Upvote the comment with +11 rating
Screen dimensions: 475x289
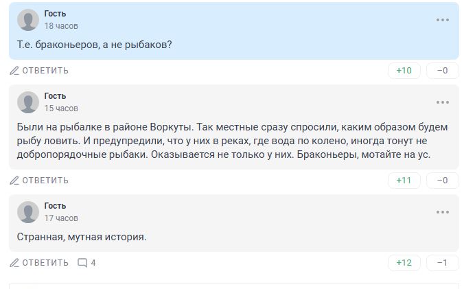tap(404, 181)
